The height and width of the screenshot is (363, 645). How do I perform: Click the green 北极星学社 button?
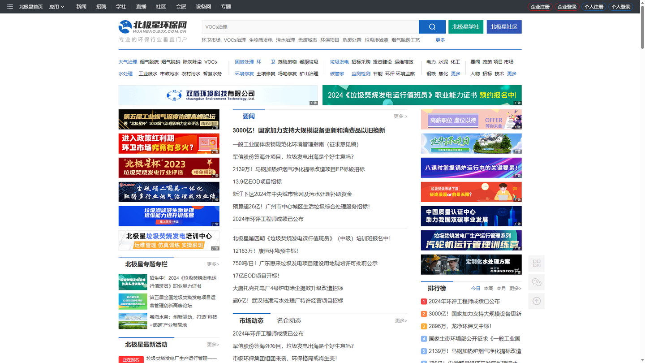[x=466, y=27]
